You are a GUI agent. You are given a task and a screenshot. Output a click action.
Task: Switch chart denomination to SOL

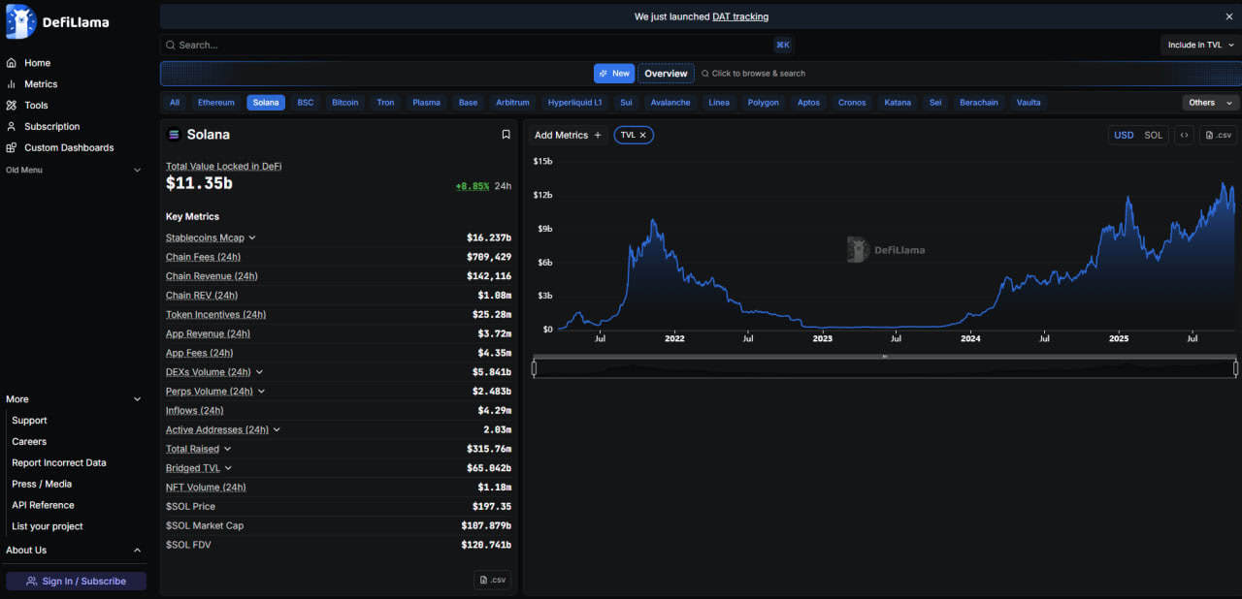coord(1153,135)
